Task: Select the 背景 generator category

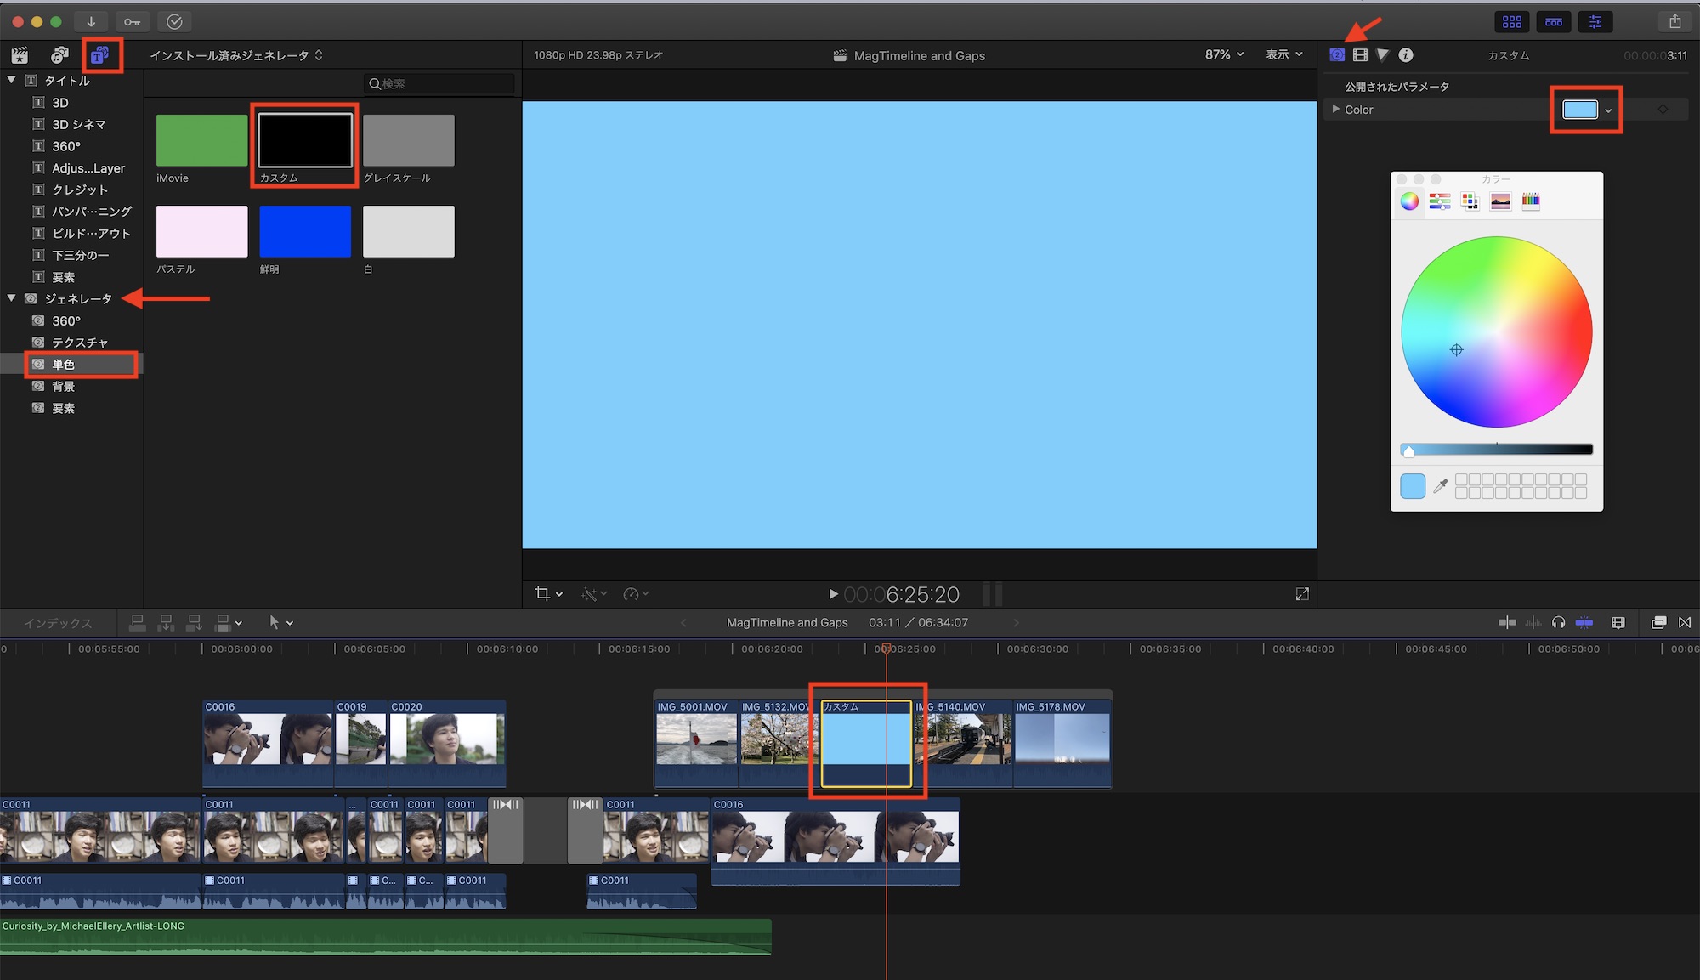Action: tap(63, 387)
